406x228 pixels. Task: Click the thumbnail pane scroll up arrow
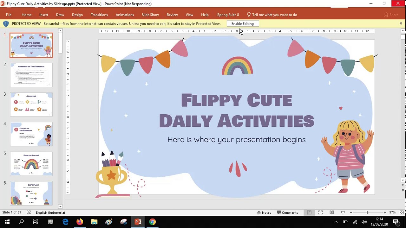click(x=60, y=31)
